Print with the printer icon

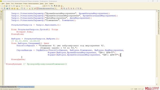pyautogui.click(x=17, y=6)
